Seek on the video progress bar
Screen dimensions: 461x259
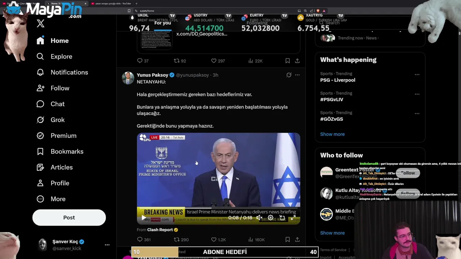point(218,208)
